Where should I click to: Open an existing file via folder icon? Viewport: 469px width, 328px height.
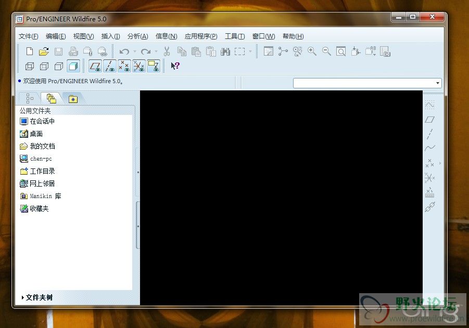pyautogui.click(x=44, y=51)
